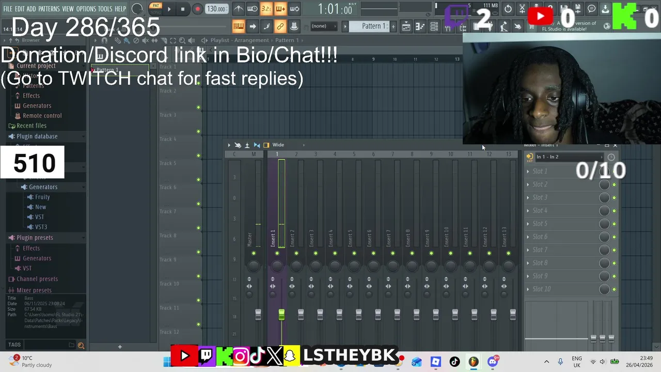Toggle auto scrolling arrow icon

[252, 26]
